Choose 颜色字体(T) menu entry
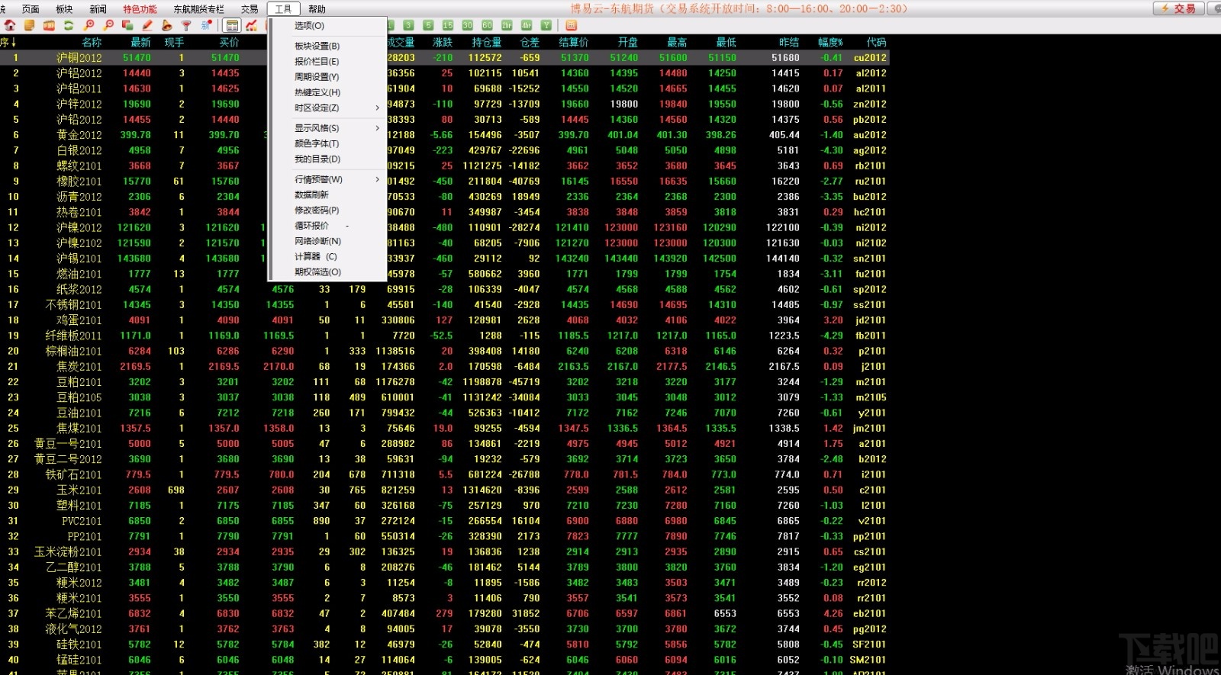Image resolution: width=1221 pixels, height=675 pixels. pos(327,143)
